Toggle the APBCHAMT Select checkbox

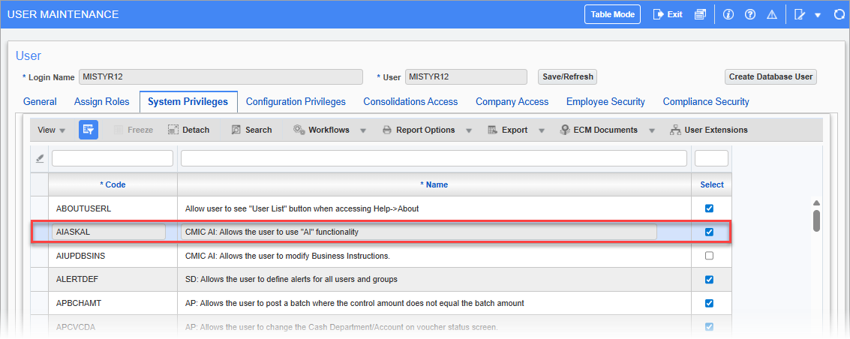pos(708,303)
